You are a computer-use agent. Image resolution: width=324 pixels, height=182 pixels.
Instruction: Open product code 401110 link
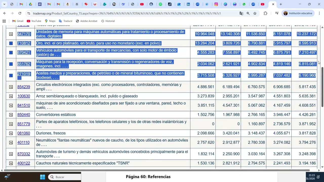click(24, 143)
